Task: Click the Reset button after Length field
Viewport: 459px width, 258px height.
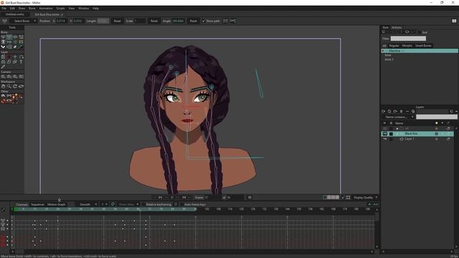Action: click(x=117, y=21)
